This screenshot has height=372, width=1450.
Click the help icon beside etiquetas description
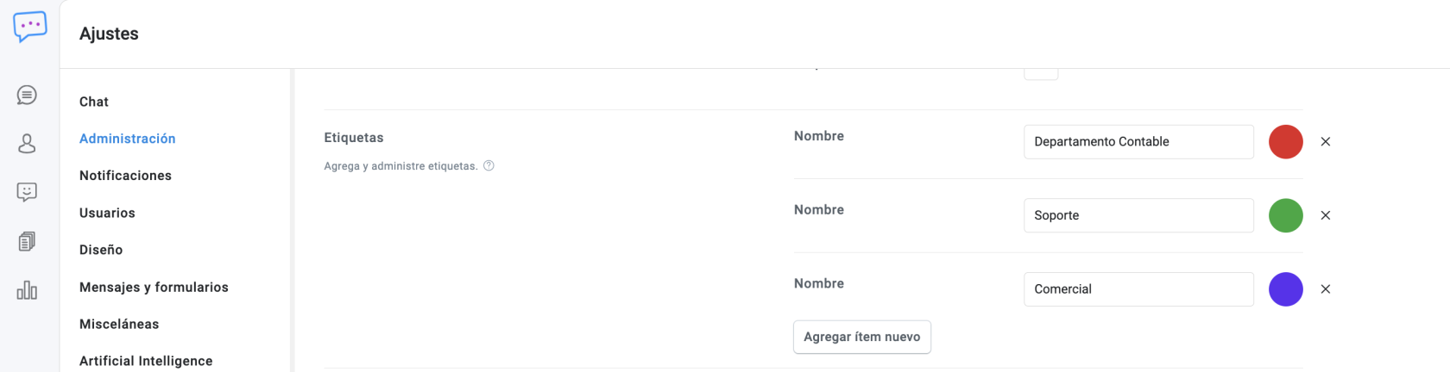(489, 166)
